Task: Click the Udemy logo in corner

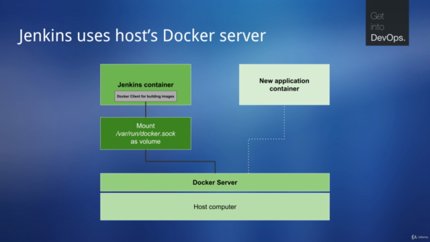Action: pos(420,237)
